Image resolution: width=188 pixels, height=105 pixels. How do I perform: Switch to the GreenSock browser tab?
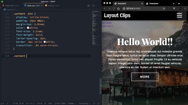pyautogui.click(x=160, y=3)
